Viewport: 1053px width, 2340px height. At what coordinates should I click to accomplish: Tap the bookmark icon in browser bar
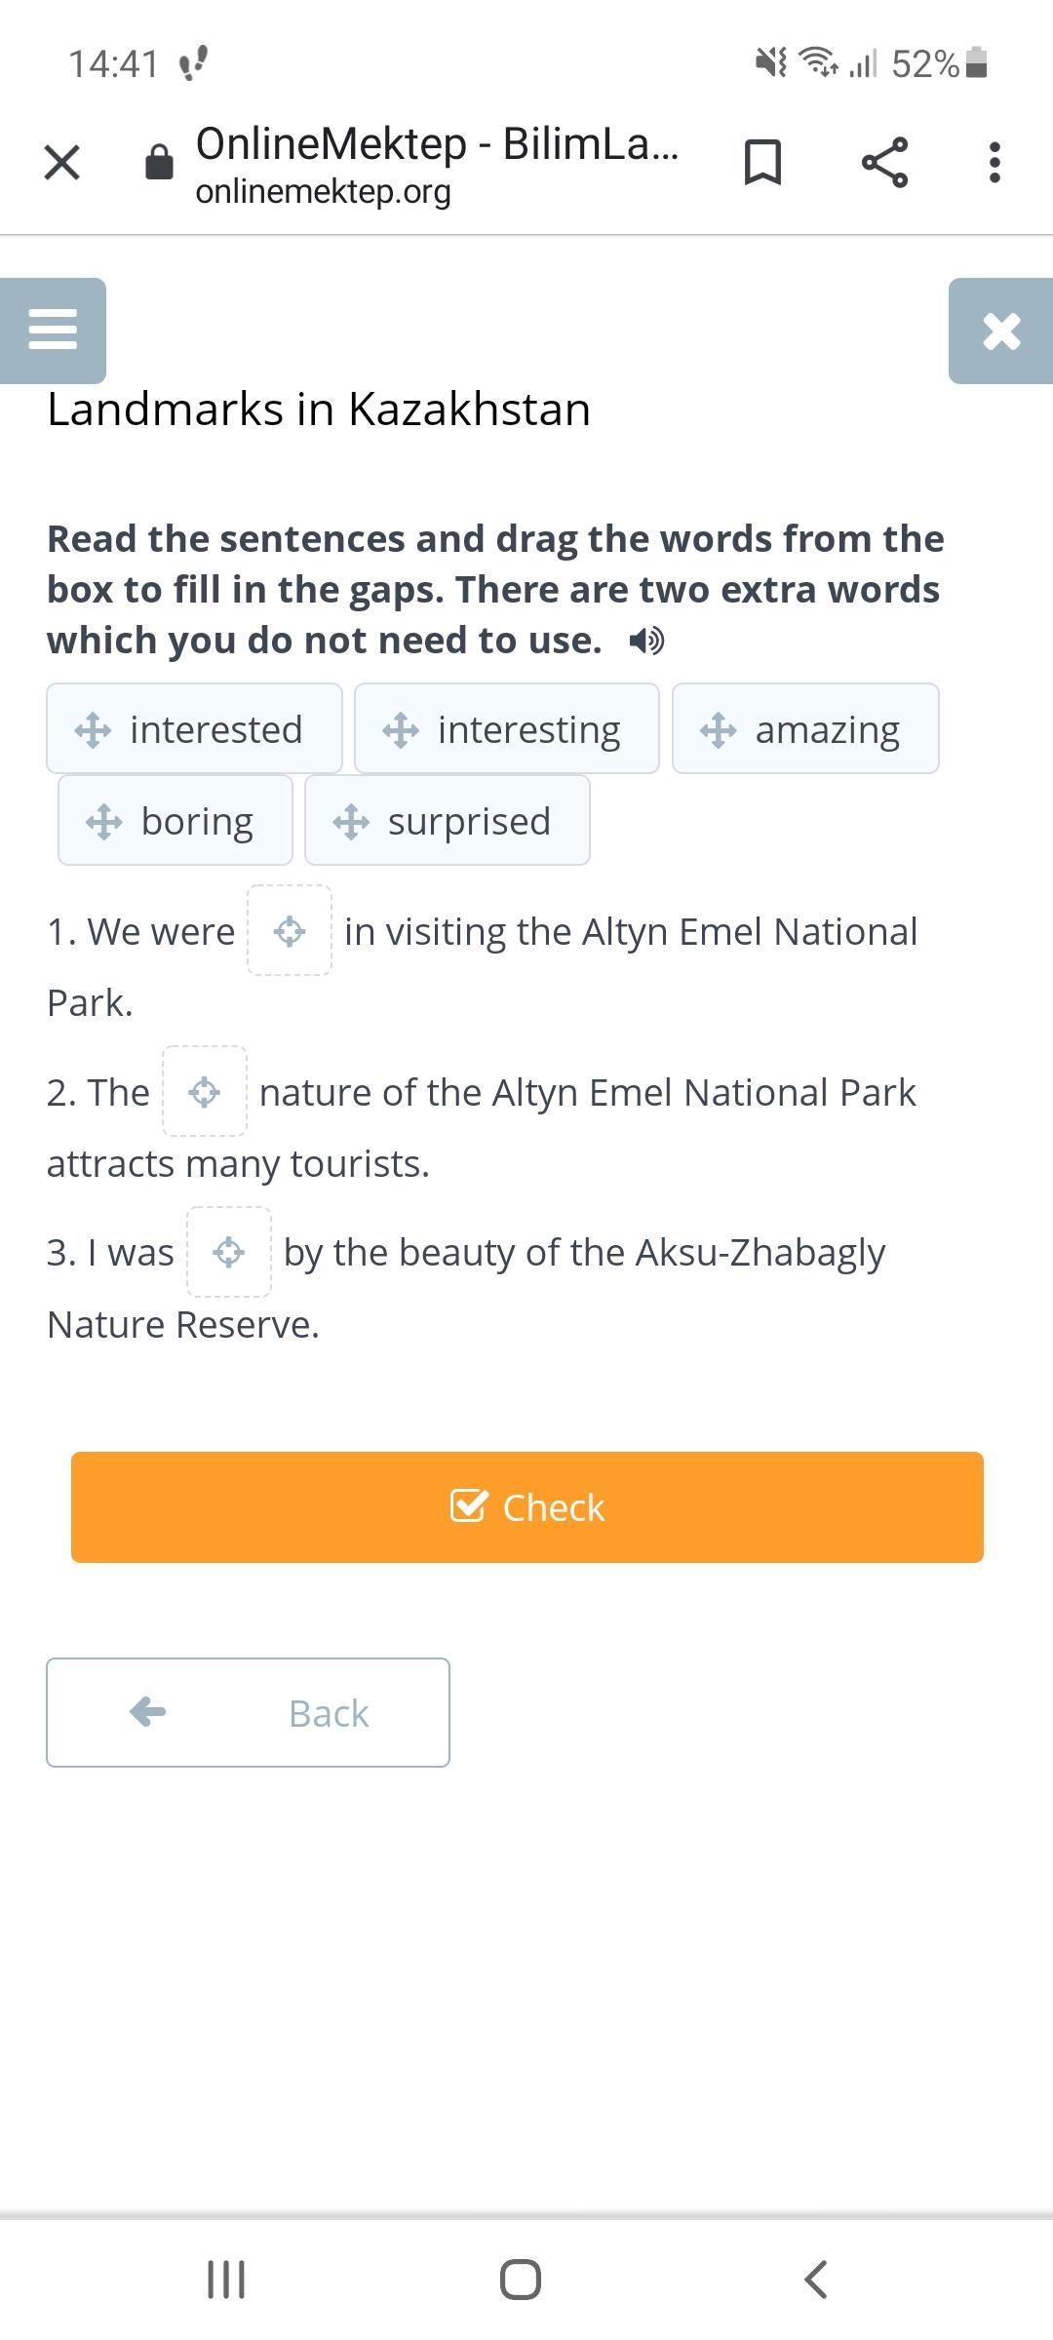coord(762,162)
